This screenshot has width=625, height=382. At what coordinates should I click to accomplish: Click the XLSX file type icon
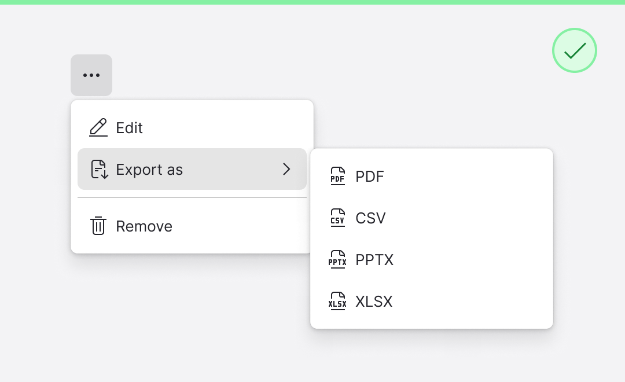pyautogui.click(x=337, y=302)
